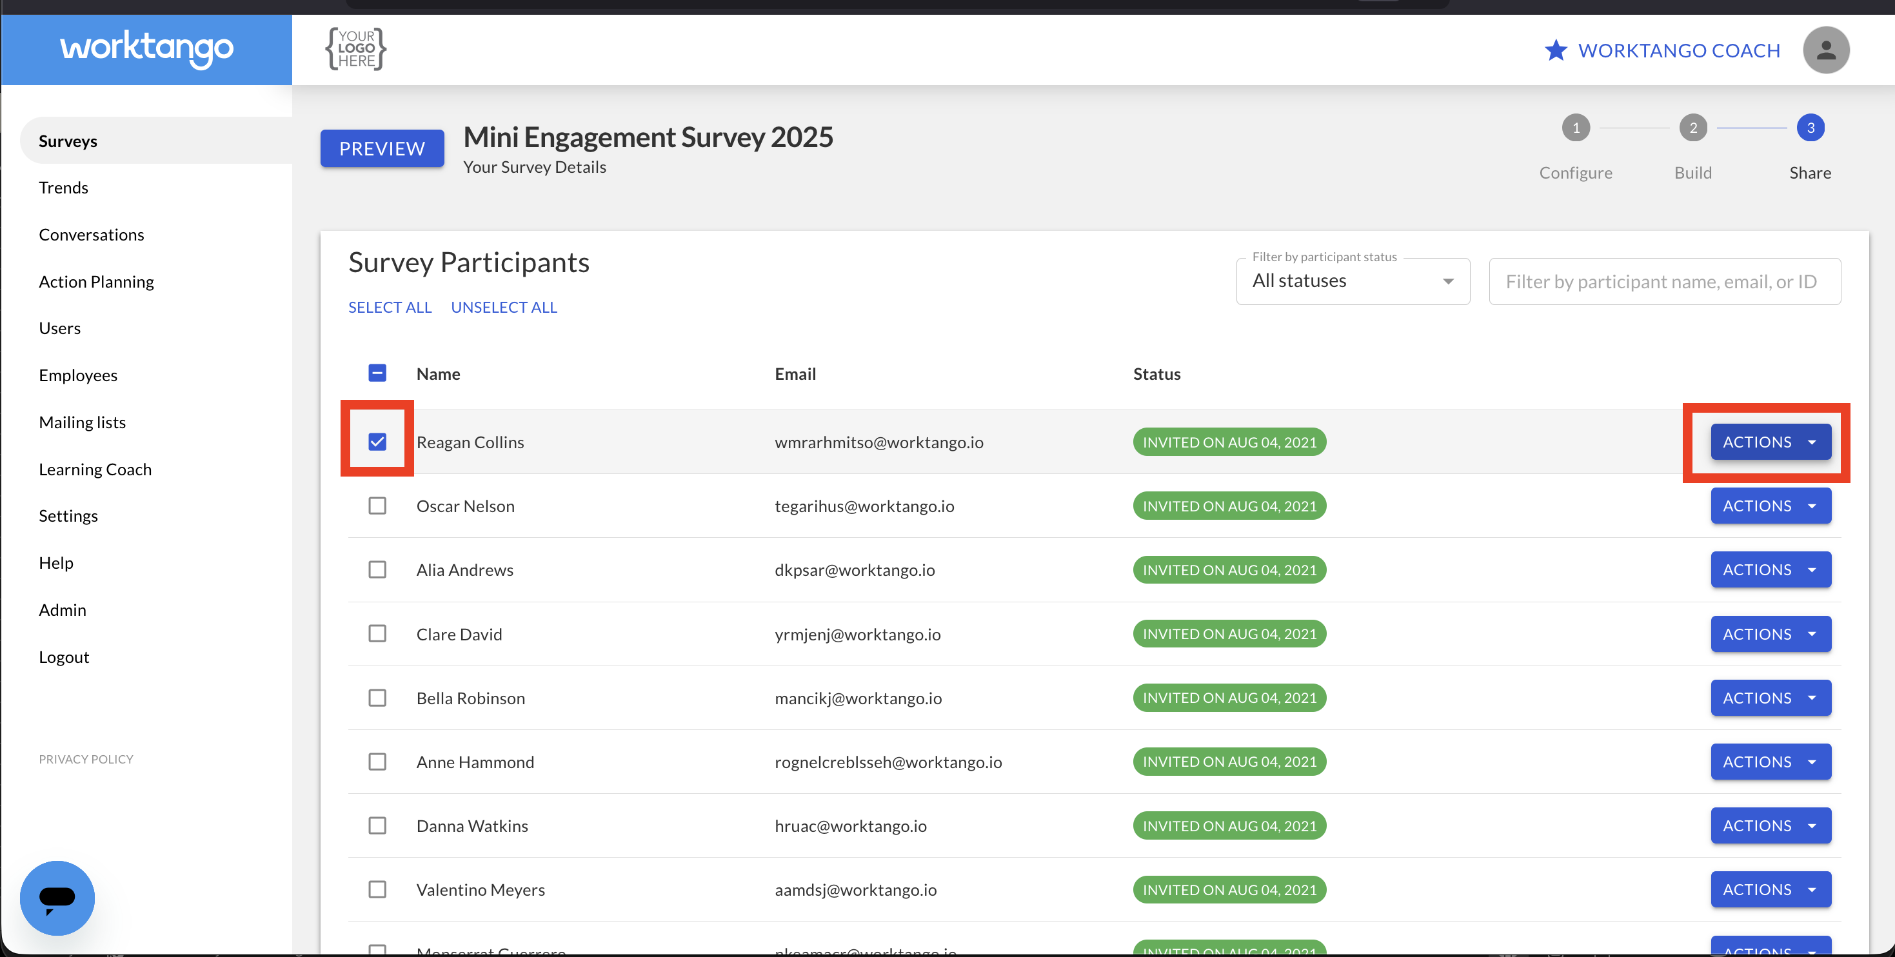
Task: Click the Email column header
Action: tap(795, 373)
